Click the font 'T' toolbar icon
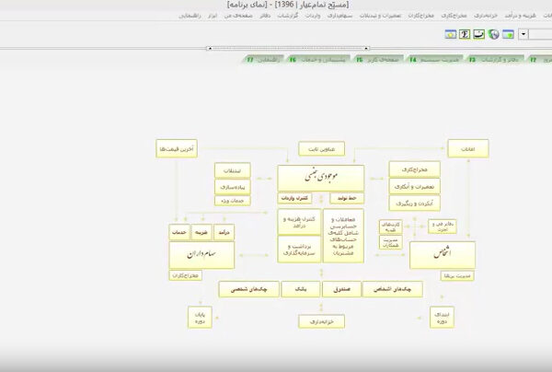The height and width of the screenshot is (372, 552). (465, 34)
